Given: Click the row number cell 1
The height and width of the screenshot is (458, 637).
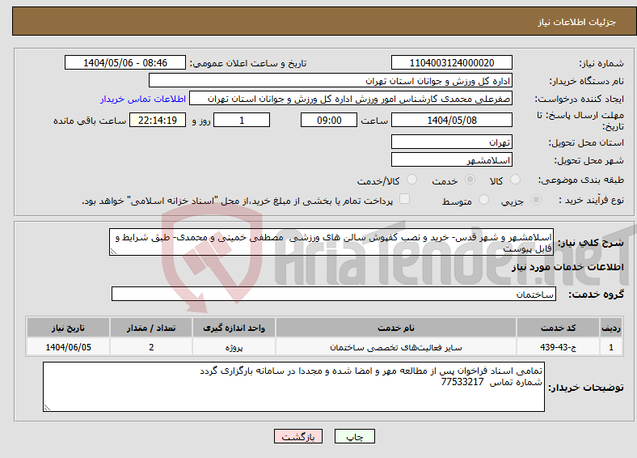Looking at the screenshot, I should pyautogui.click(x=610, y=347).
